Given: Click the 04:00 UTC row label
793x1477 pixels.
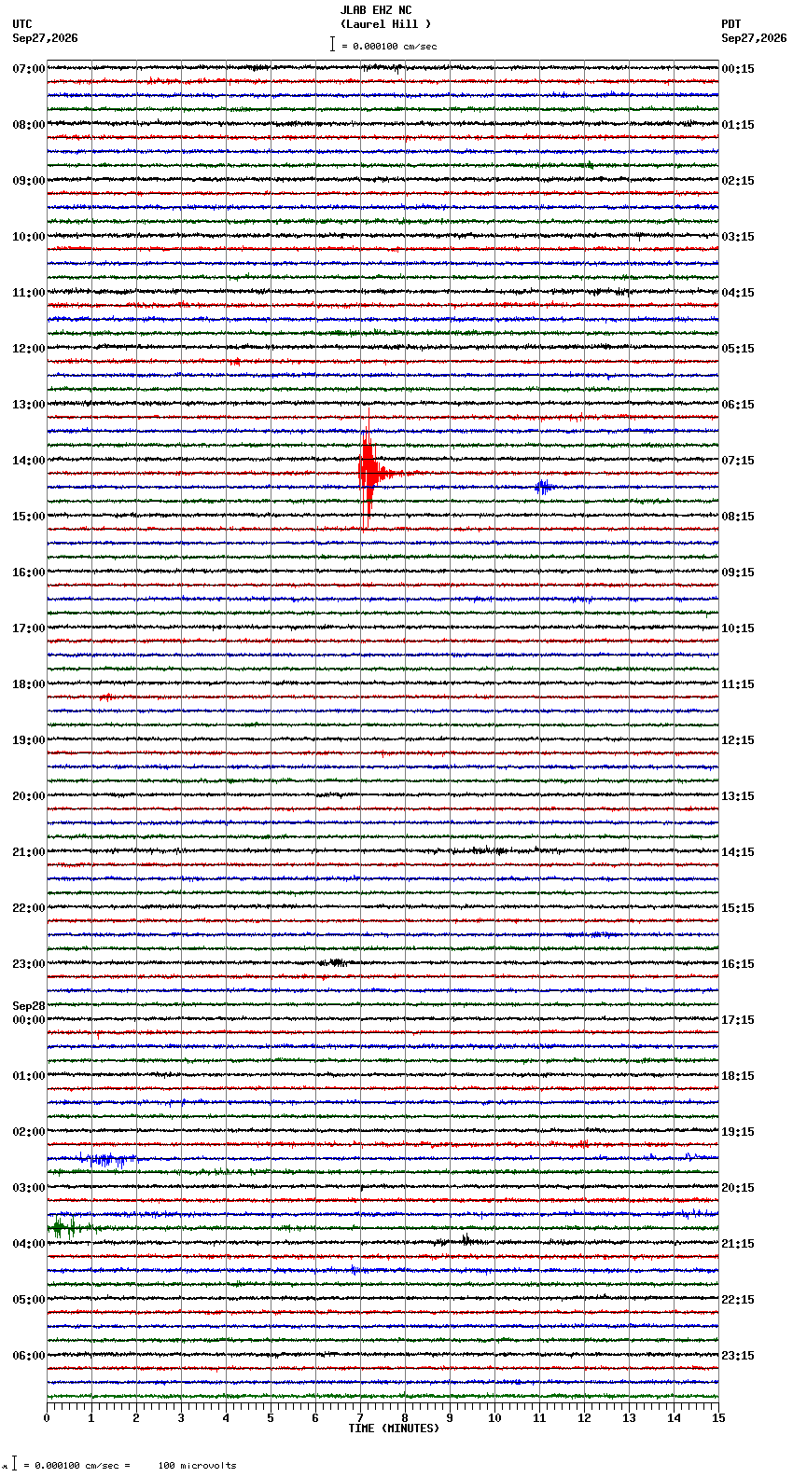Looking at the screenshot, I should coord(29,1244).
